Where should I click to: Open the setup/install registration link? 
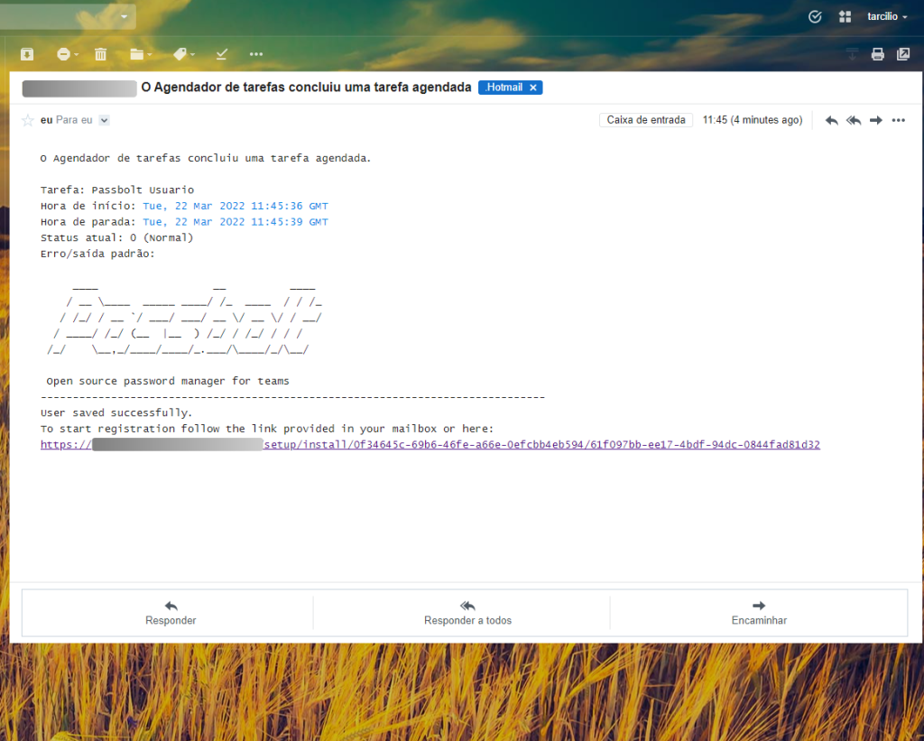tap(541, 445)
